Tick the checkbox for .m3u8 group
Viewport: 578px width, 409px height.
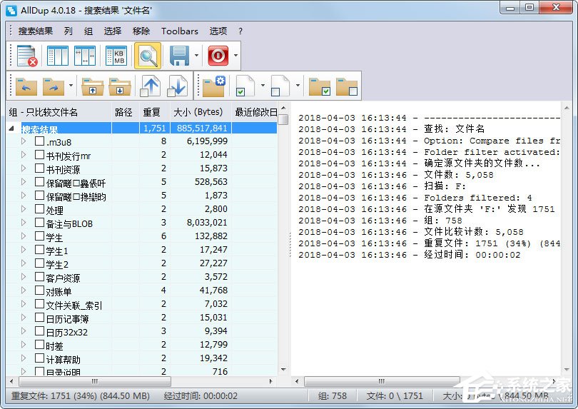pyautogui.click(x=40, y=141)
